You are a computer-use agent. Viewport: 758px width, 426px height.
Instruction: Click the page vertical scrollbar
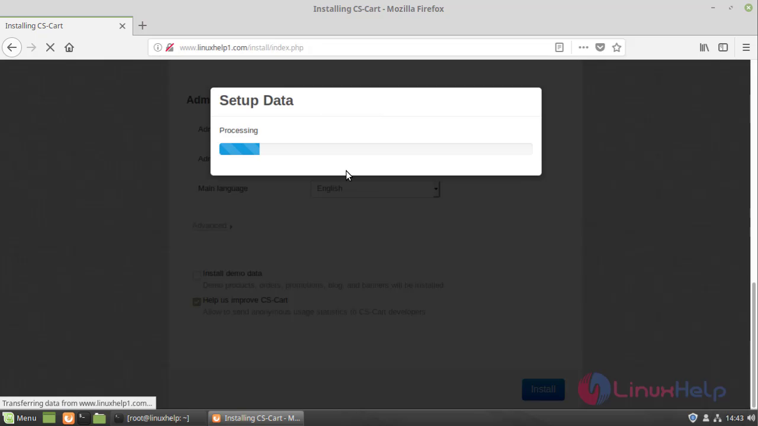coord(754,345)
